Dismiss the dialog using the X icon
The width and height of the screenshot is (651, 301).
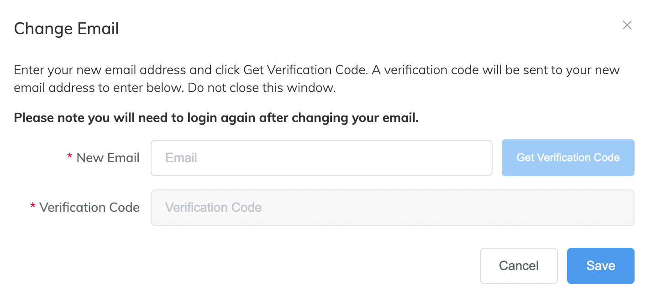coord(627,26)
